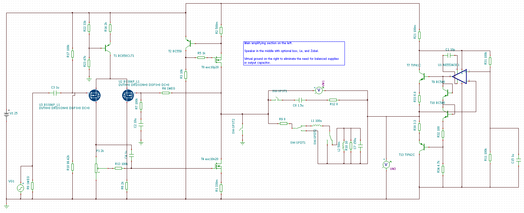
Task: Select the T2 BC559 transistor symbol
Action: 189,43
